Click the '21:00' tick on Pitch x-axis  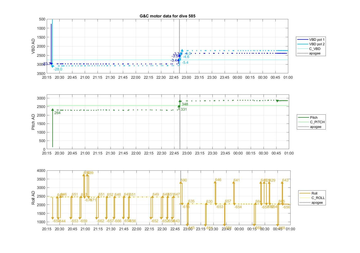(x=85, y=153)
